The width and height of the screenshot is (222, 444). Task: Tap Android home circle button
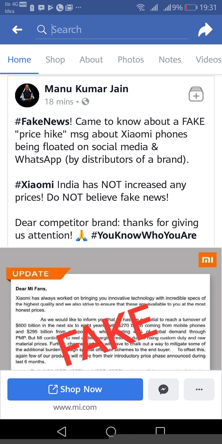tap(111, 432)
